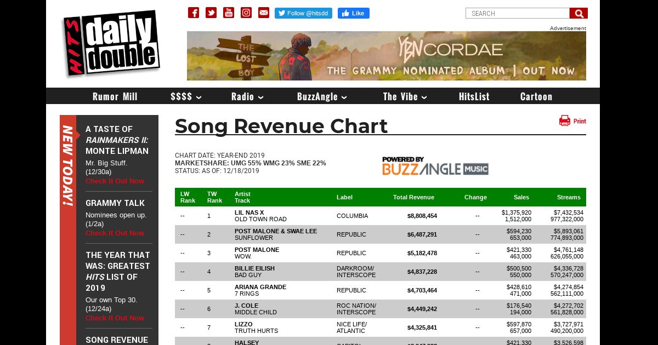Click the Total Revenue column header
658x345 pixels.
point(413,197)
